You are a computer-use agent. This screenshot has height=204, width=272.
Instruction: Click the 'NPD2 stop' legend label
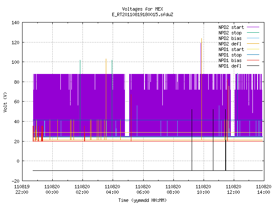click(230, 33)
